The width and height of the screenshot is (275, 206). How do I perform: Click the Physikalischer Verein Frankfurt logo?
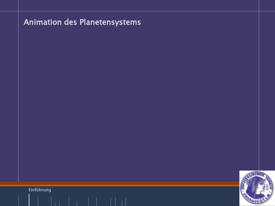click(x=257, y=188)
